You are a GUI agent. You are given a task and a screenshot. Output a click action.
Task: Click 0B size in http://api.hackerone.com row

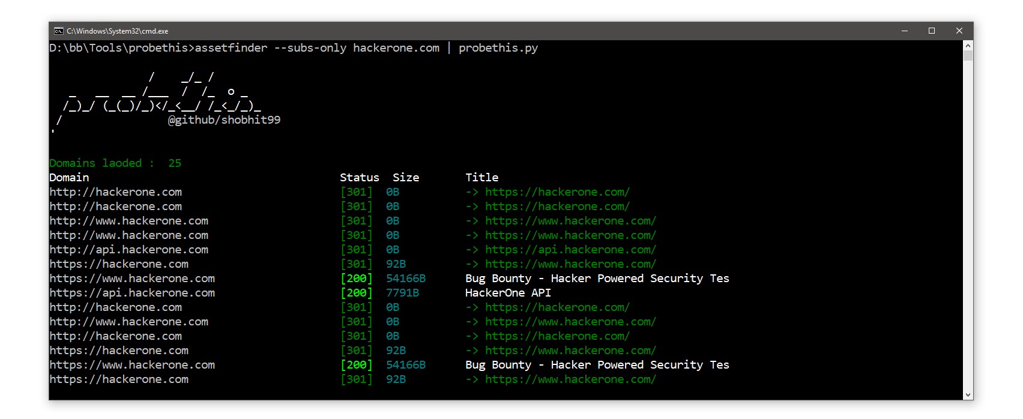pyautogui.click(x=393, y=250)
